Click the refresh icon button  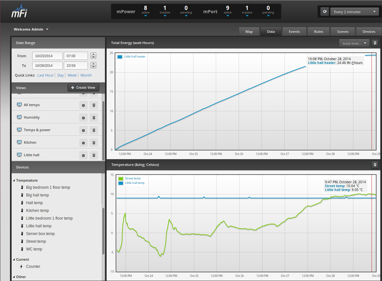[325, 12]
